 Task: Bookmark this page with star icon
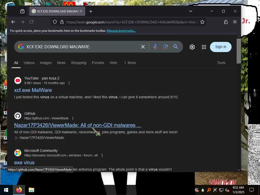click(x=202, y=22)
